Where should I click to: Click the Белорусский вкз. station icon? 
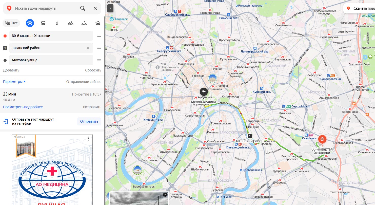(x=167, y=47)
